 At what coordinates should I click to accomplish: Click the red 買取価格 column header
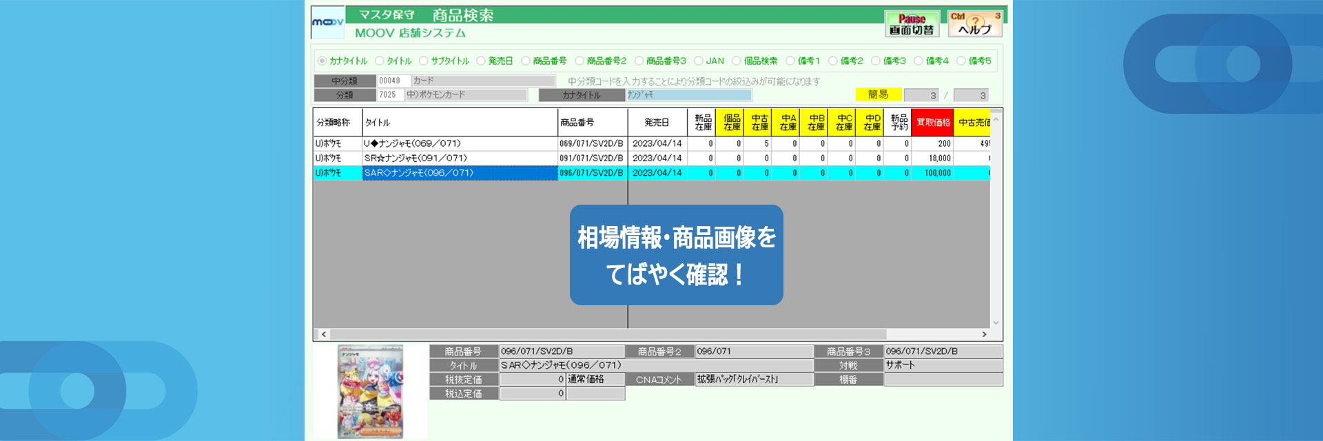(933, 123)
